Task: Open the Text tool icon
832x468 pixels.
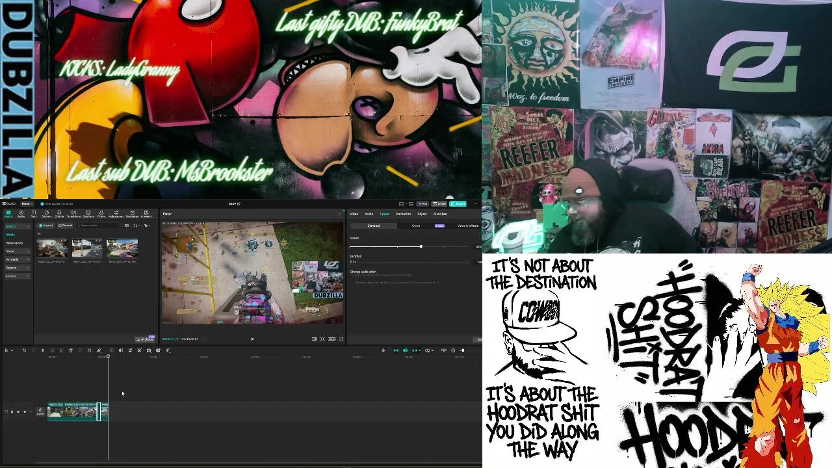Action: pyautogui.click(x=33, y=214)
